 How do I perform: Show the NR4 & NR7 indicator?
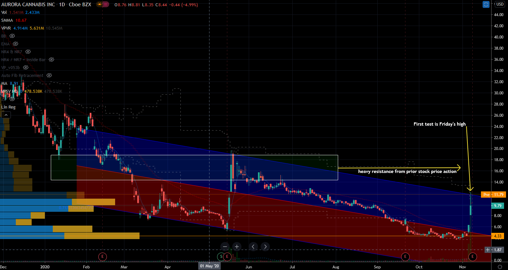(28, 52)
